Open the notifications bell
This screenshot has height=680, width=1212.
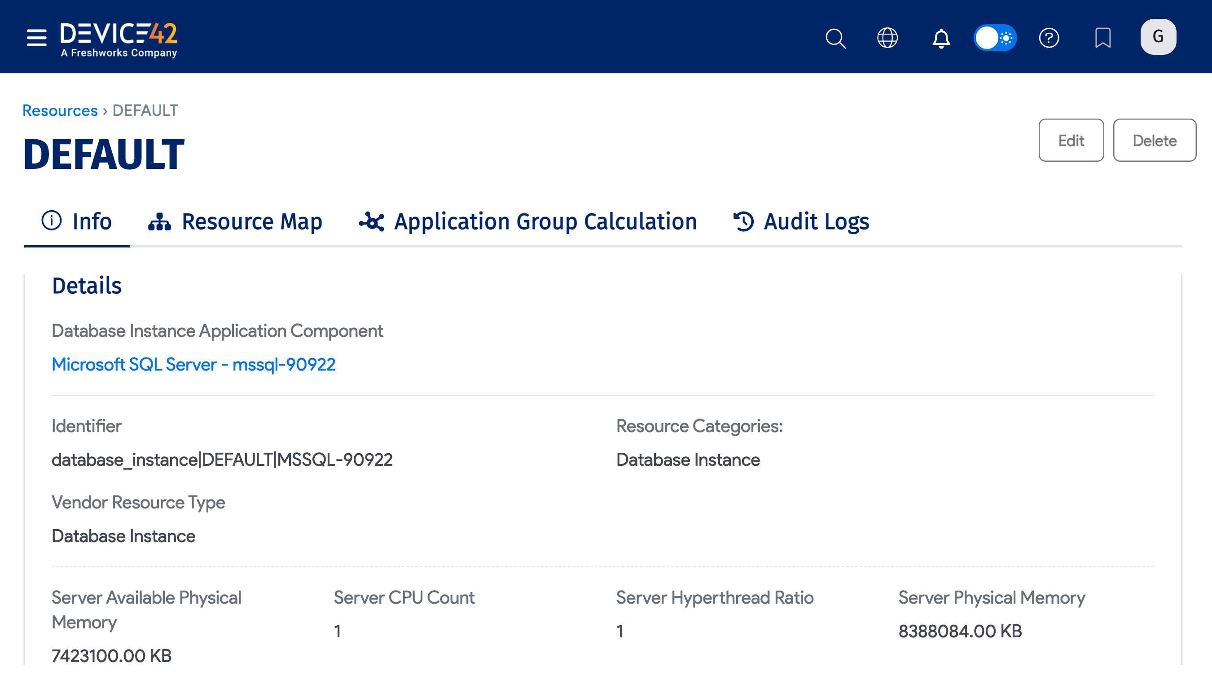pos(941,38)
